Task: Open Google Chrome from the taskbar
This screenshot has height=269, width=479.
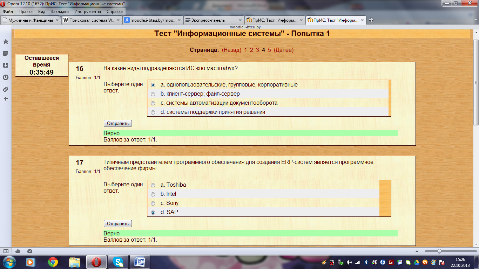Action: (x=53, y=262)
